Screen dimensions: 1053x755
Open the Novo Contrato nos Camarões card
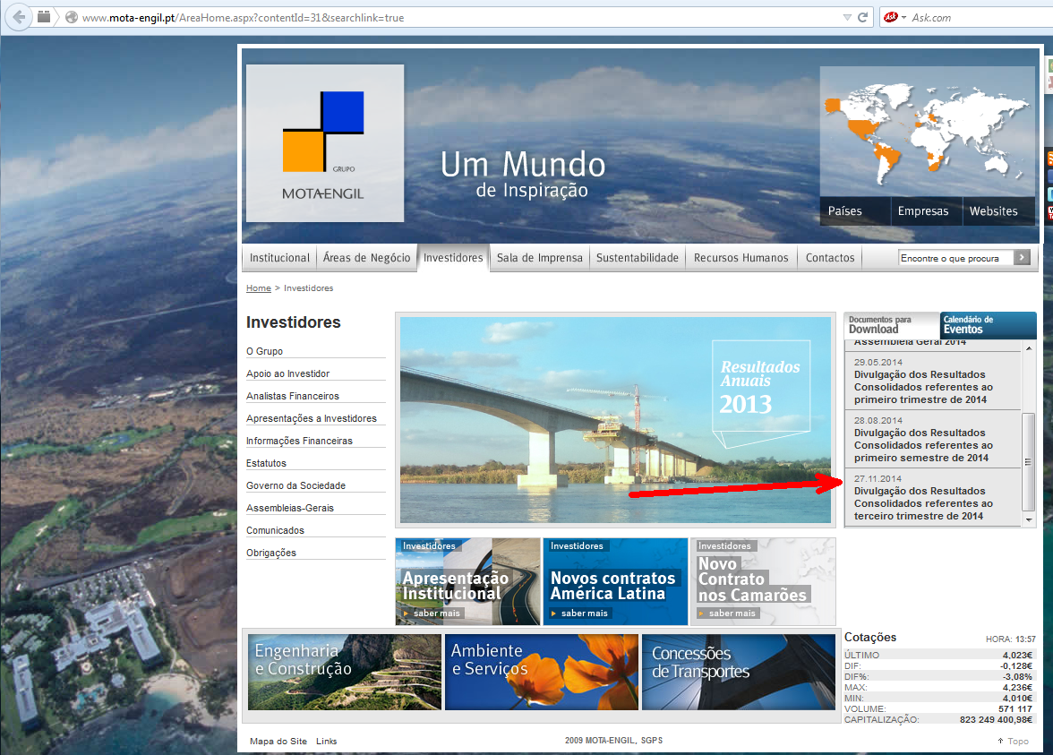(764, 582)
